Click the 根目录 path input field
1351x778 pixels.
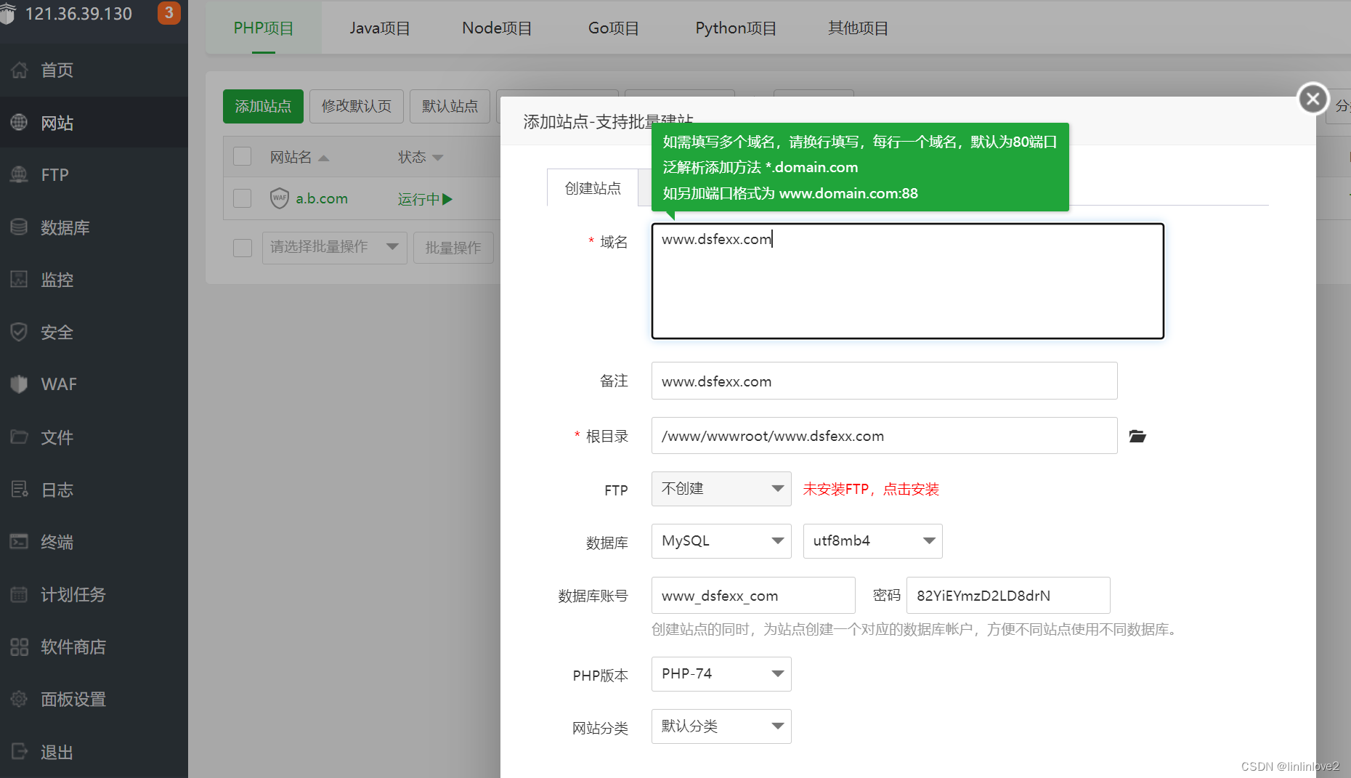click(x=884, y=435)
